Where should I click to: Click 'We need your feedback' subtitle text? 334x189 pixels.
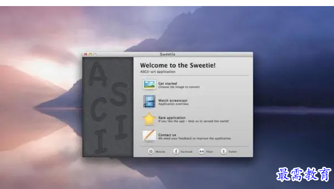194,139
